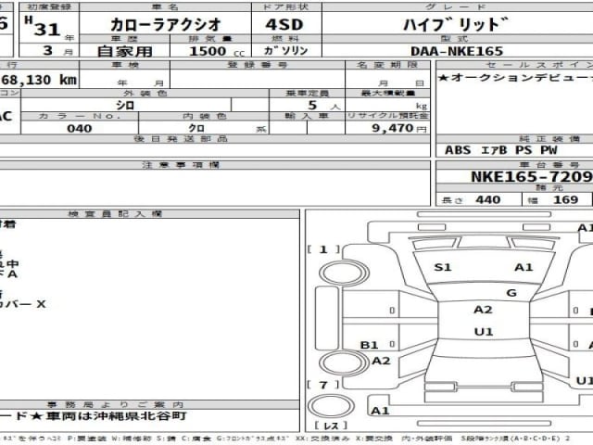The width and height of the screenshot is (593, 445).
Task: Select the door type value 4SD
Action: pos(284,25)
